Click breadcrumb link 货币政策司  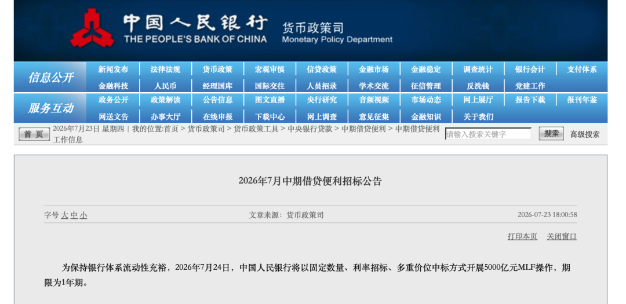click(206, 129)
